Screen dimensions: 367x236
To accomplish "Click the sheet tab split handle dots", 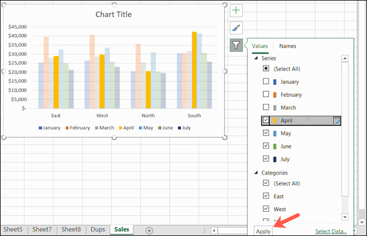I will 204,230.
